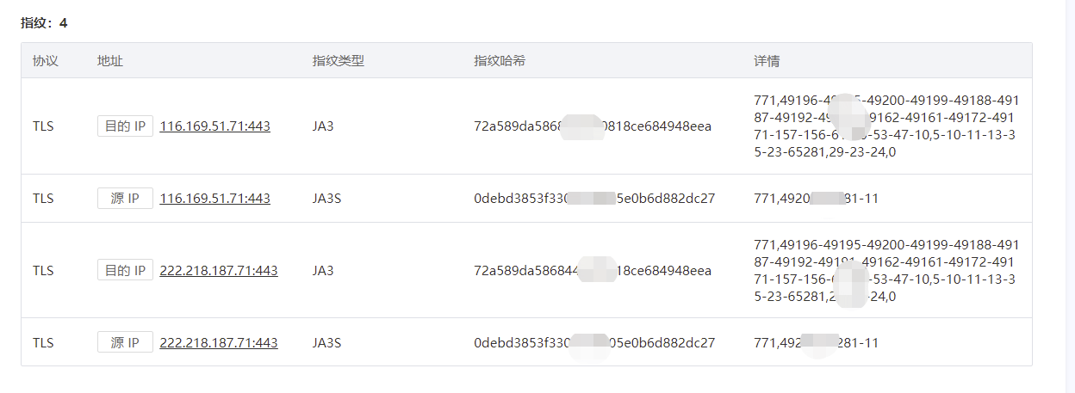Click the 指纹: 4 heading
This screenshot has height=393, width=1075.
(44, 23)
